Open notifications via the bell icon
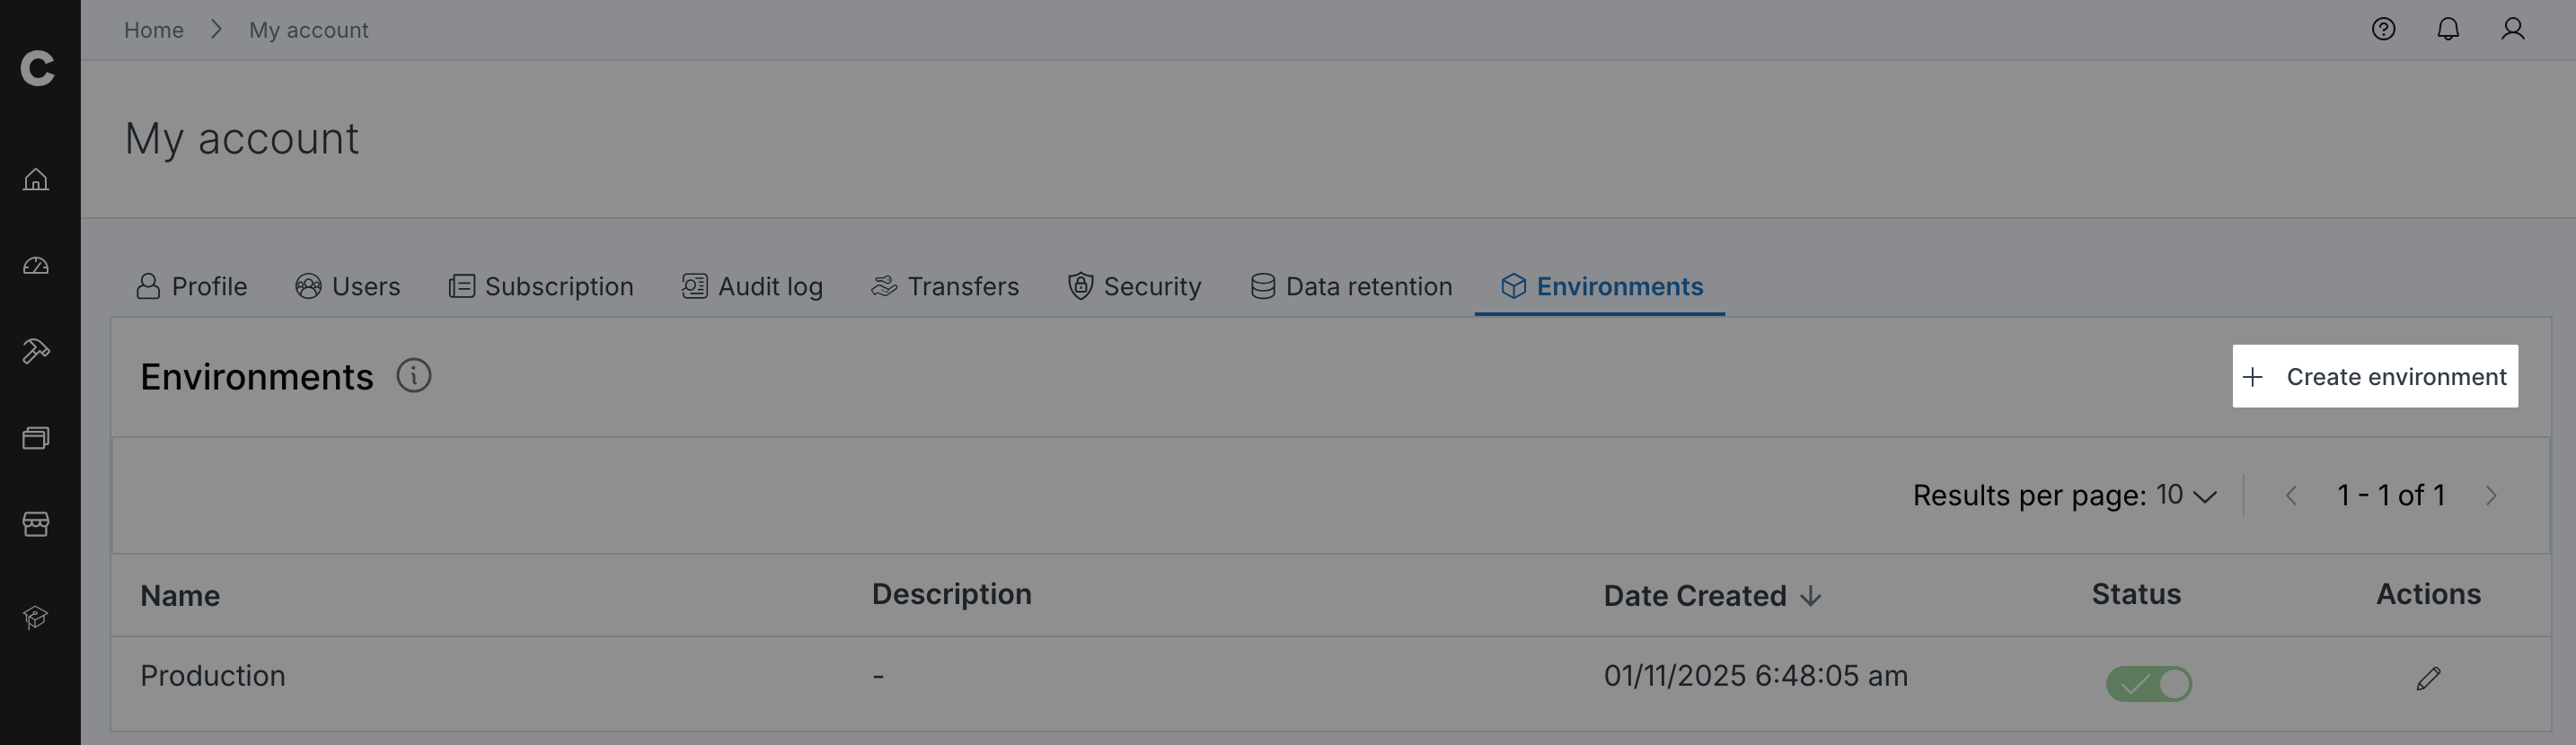The height and width of the screenshot is (745, 2576). [2448, 29]
